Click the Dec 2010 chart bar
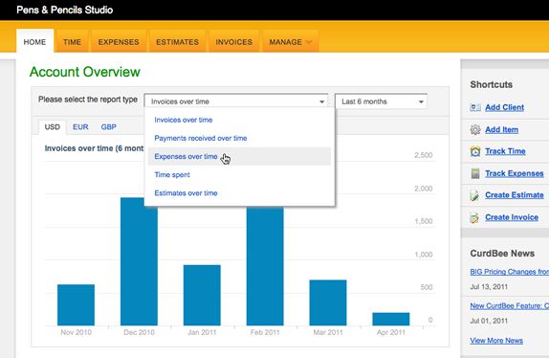 coord(139,261)
